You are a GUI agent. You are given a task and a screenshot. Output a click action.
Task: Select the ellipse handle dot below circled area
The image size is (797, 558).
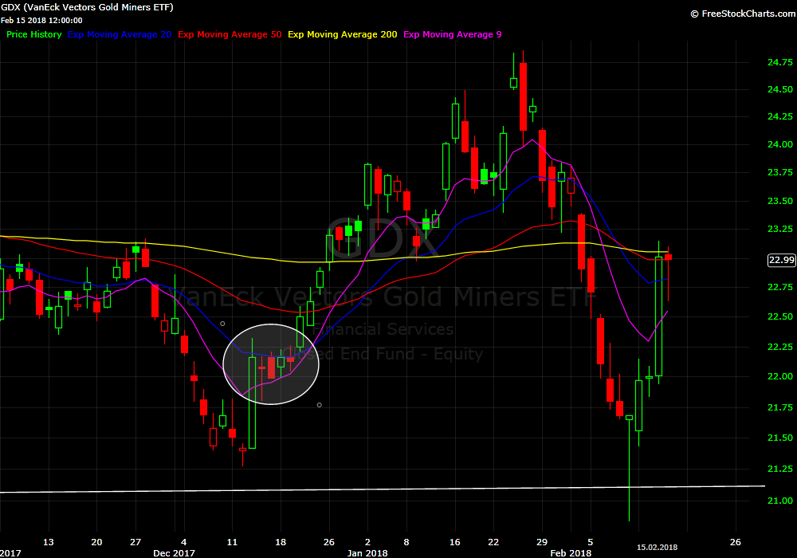pos(320,405)
